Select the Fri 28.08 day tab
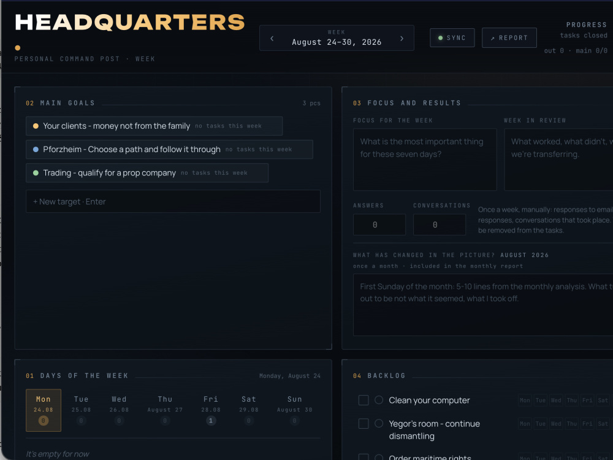This screenshot has height=460, width=613. point(211,410)
